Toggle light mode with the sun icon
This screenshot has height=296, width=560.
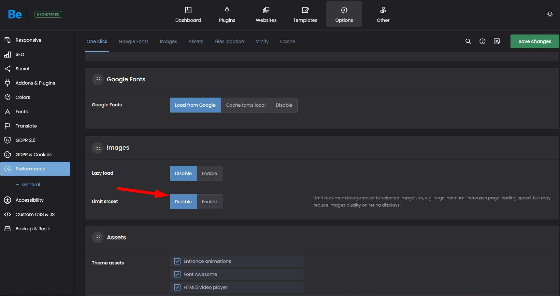click(550, 14)
